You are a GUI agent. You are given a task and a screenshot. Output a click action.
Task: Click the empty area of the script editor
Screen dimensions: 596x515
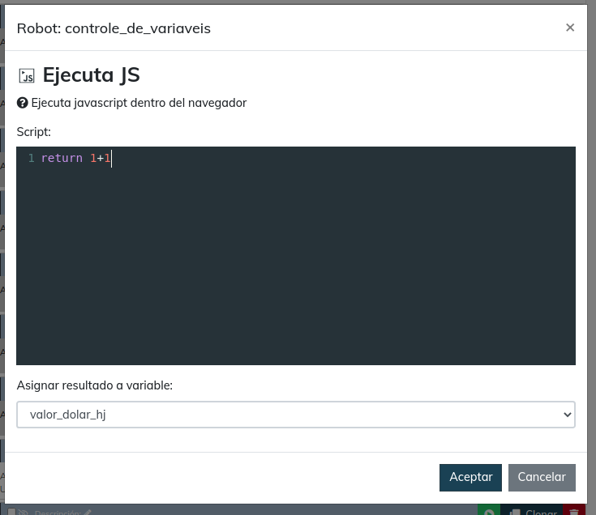295,267
